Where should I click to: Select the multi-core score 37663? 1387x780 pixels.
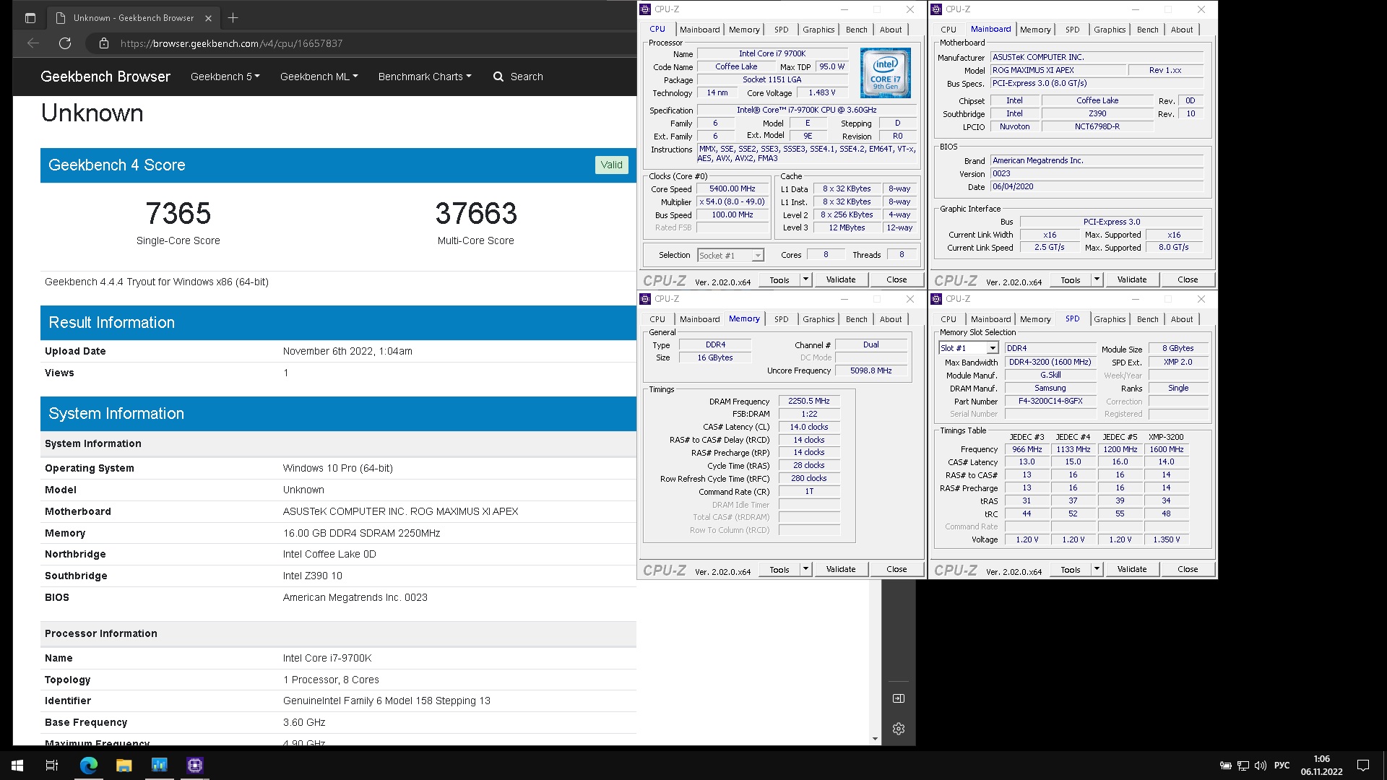[x=476, y=214]
